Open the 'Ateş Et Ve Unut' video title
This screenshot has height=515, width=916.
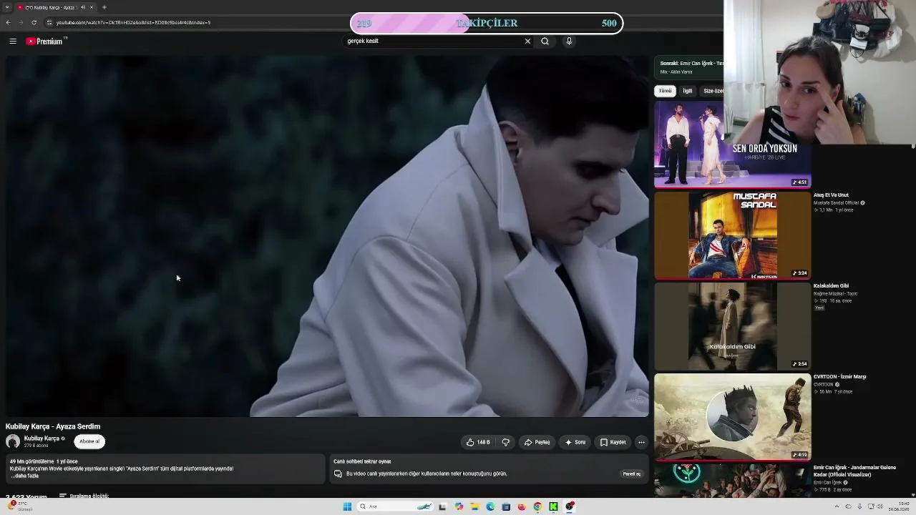831,195
